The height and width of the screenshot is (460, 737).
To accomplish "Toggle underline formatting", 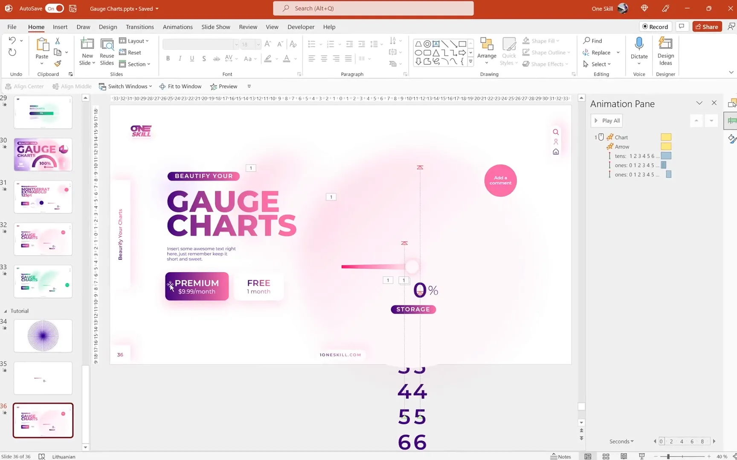I will [192, 58].
